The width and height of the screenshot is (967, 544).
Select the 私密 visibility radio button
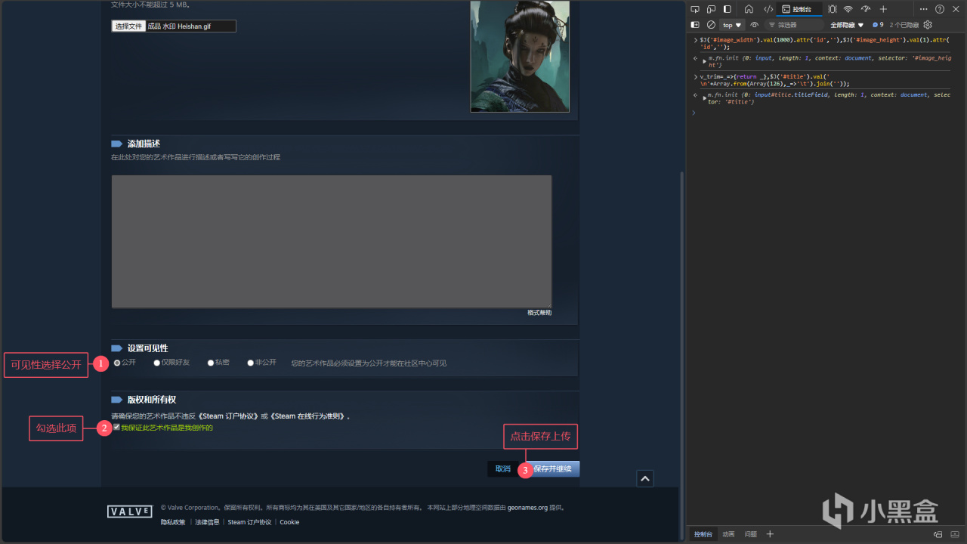point(211,363)
